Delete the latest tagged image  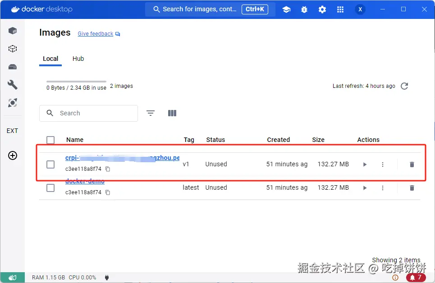[412, 188]
